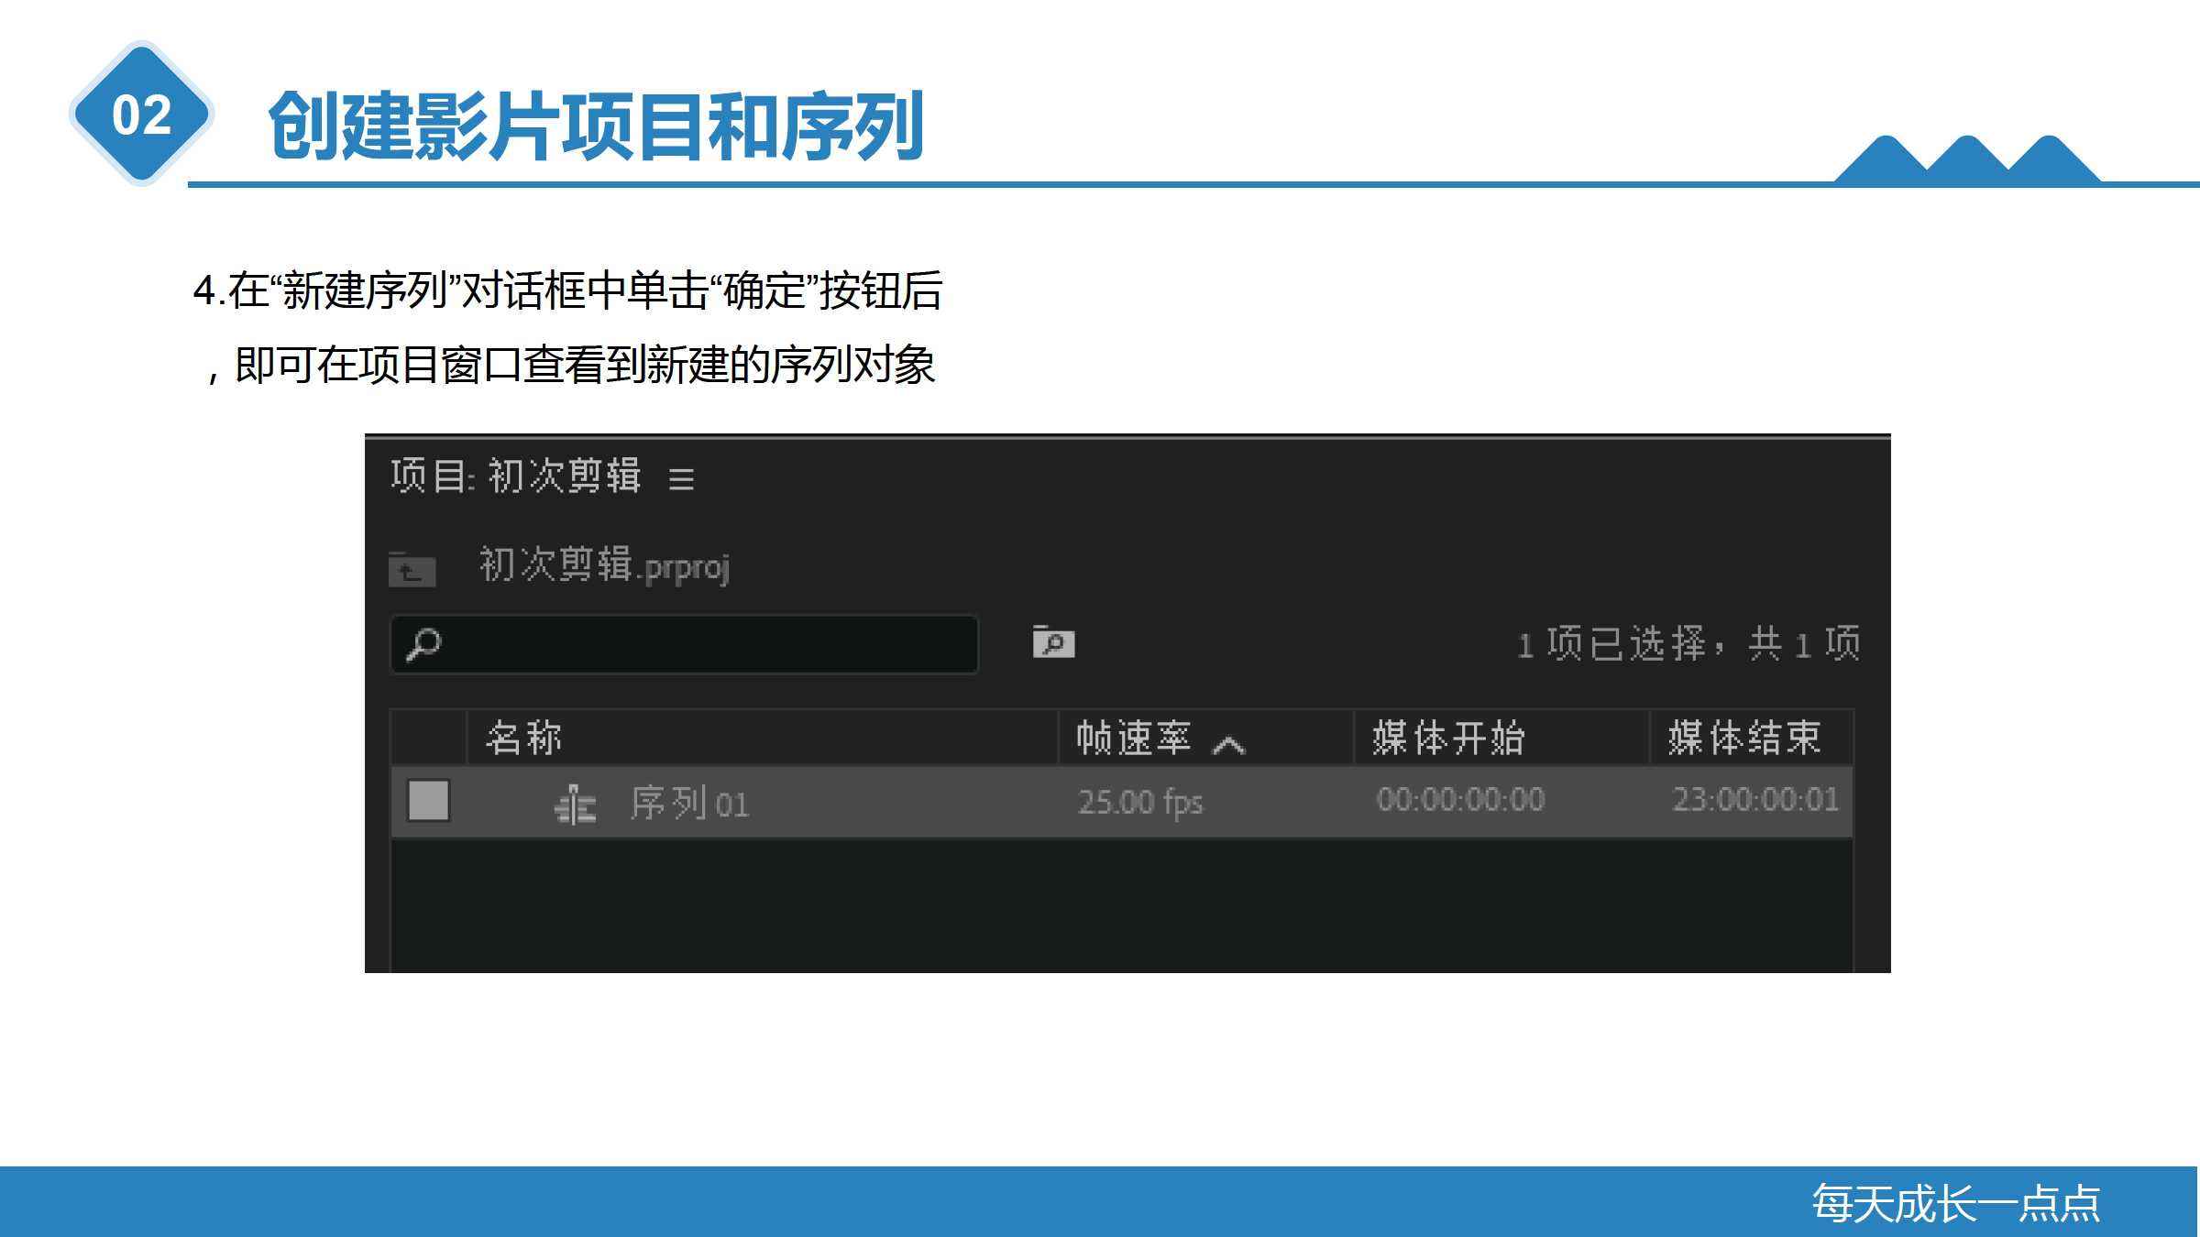
Task: Click the 25.00 fps frame rate value
Action: [1139, 802]
